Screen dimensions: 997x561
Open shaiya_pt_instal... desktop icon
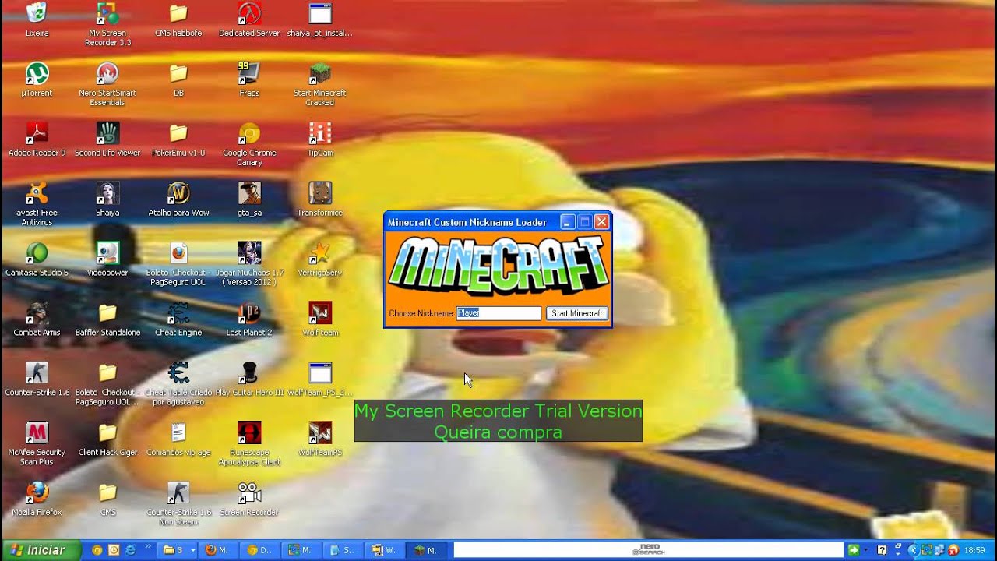click(319, 20)
